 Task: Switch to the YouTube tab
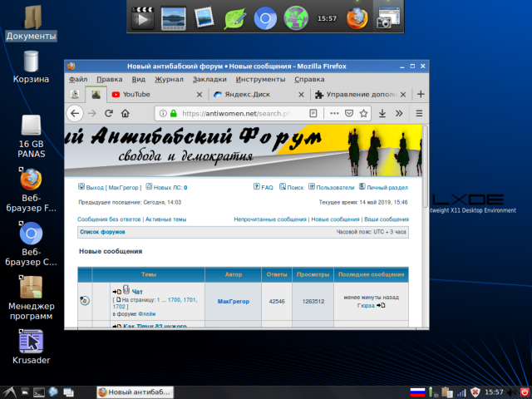coord(157,94)
